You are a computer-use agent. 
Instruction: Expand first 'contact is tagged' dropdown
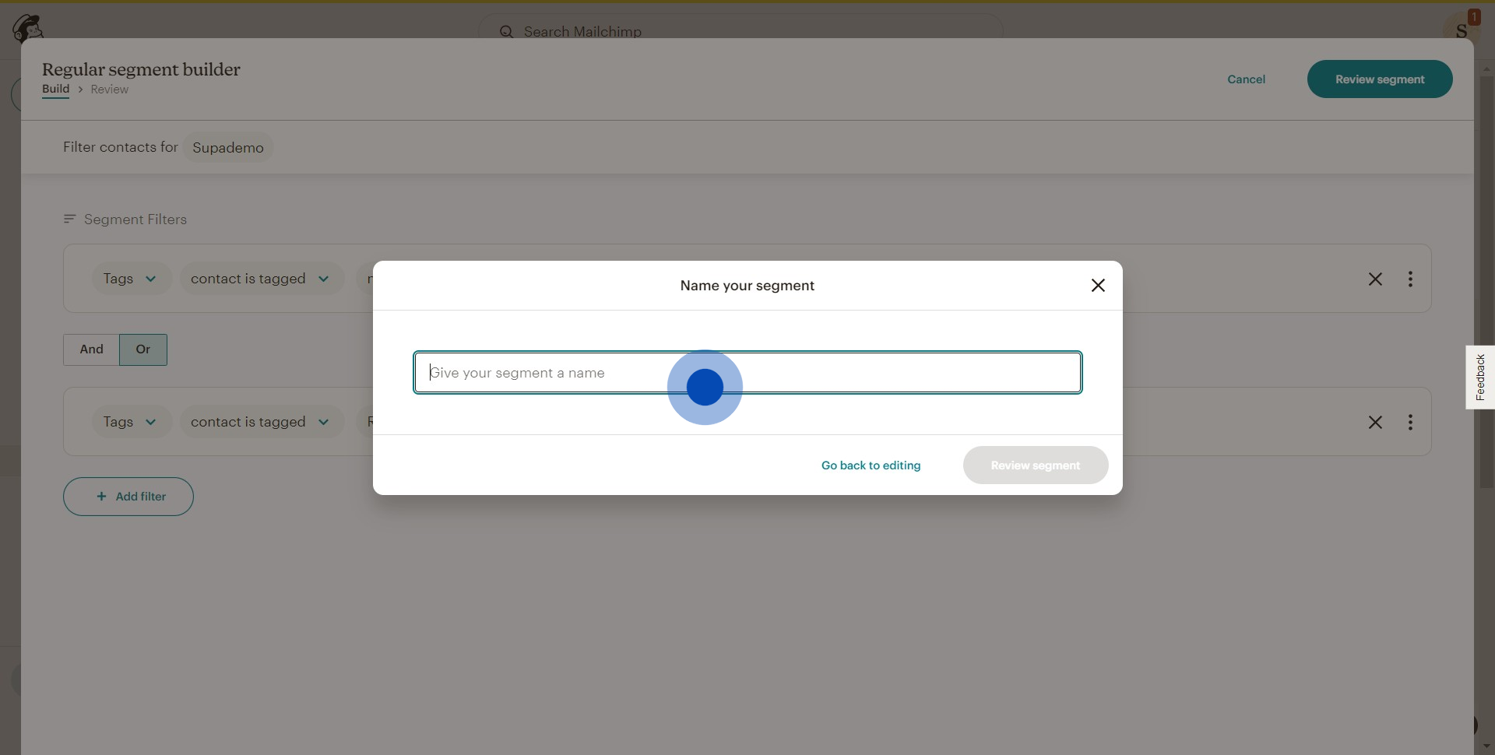(x=260, y=279)
